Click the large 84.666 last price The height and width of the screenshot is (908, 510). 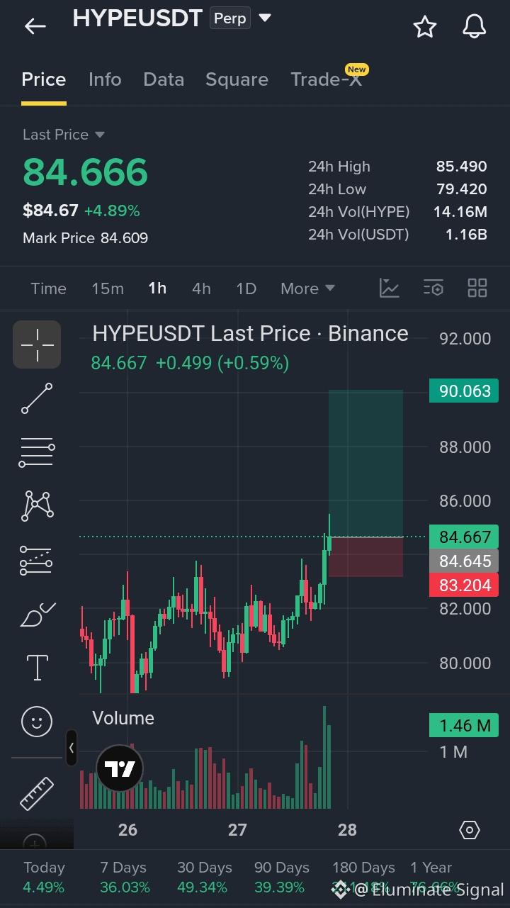tap(86, 173)
